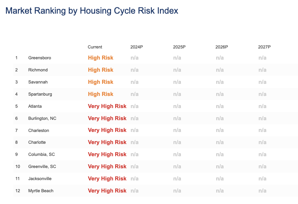Click the Charleston market name
This screenshot has height=204, width=298.
39,131
